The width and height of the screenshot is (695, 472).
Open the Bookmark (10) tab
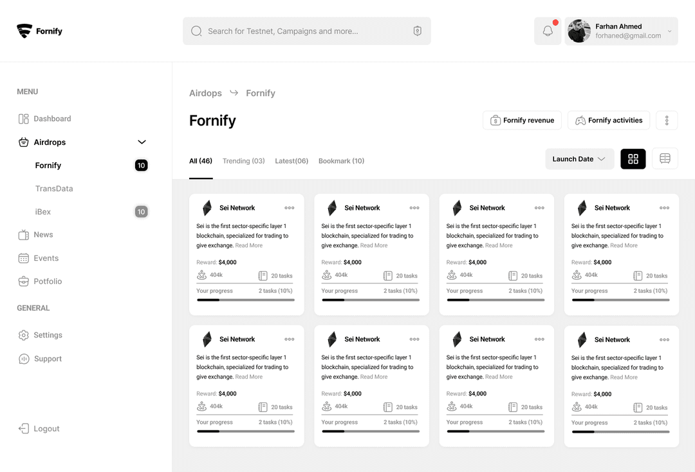[x=341, y=160]
